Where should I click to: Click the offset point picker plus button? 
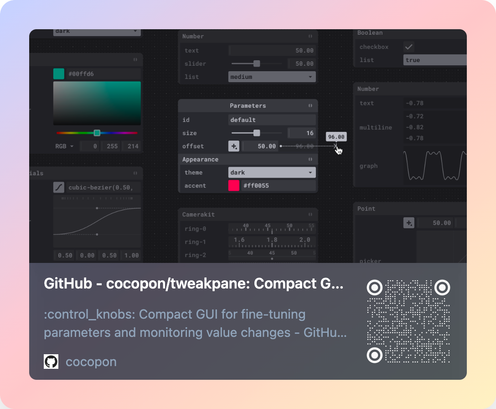pos(234,146)
